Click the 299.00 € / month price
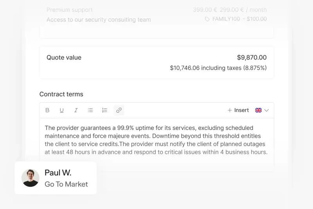The width and height of the screenshot is (313, 209). click(x=243, y=10)
